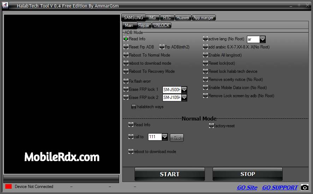Viewport: 313px width, 194px height.
Task: Open the call number 111 dropdown arrow
Action: pos(165,137)
